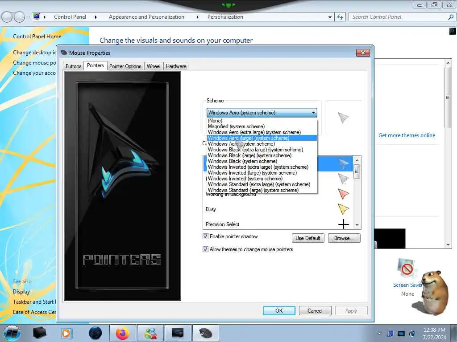
Task: Click the taskbar clock and date
Action: click(434, 334)
